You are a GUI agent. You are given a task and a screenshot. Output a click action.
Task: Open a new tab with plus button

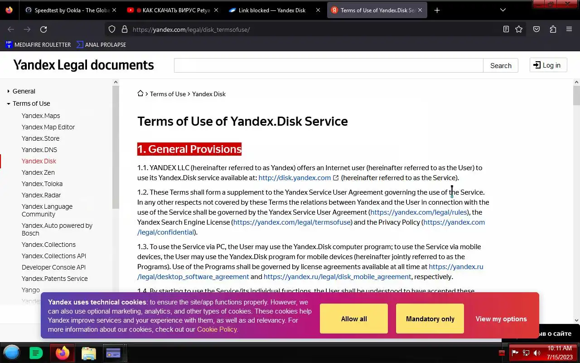coord(437,10)
